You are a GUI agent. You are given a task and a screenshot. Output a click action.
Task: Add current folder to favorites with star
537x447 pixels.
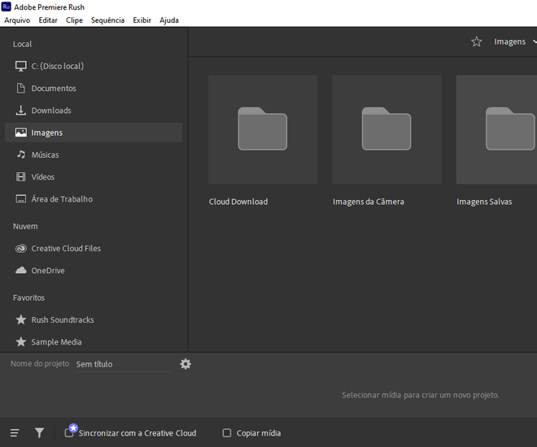click(476, 41)
